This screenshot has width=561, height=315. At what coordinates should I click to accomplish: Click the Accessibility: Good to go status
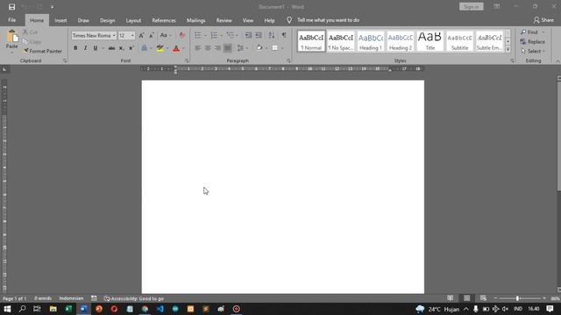134,298
